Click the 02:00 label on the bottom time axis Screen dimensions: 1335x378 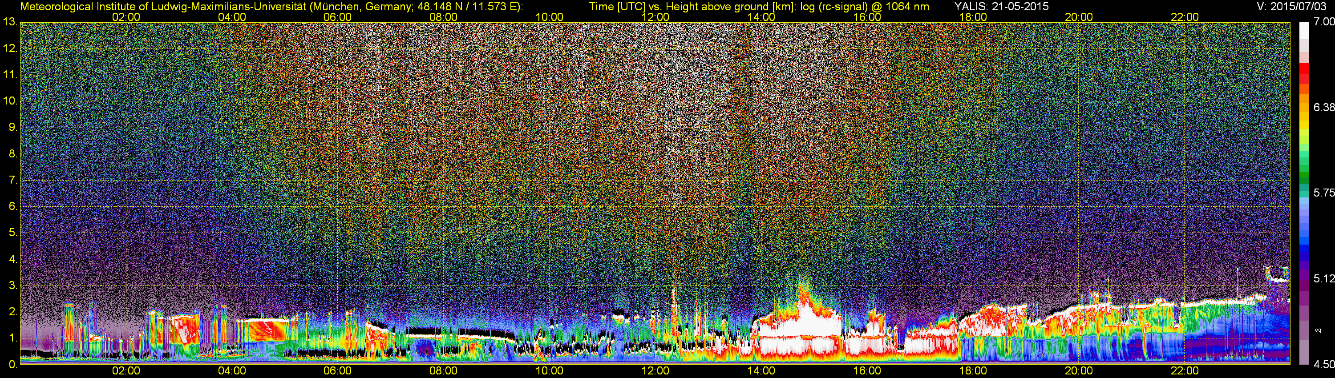[126, 371]
